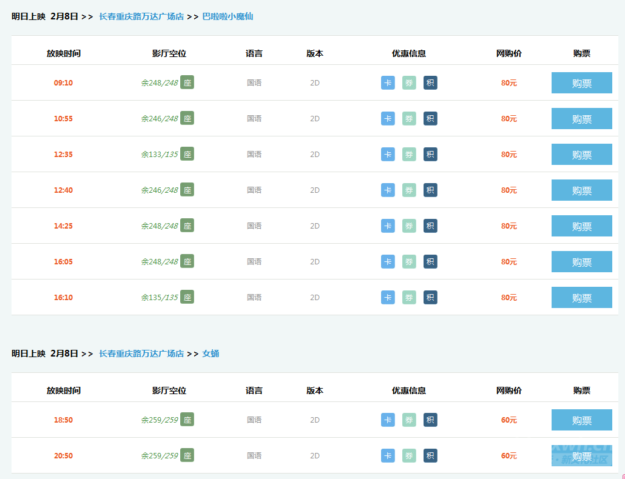Click the 积 points icon for 14:25 showing
Screen dimensions: 625x479
pyautogui.click(x=430, y=226)
